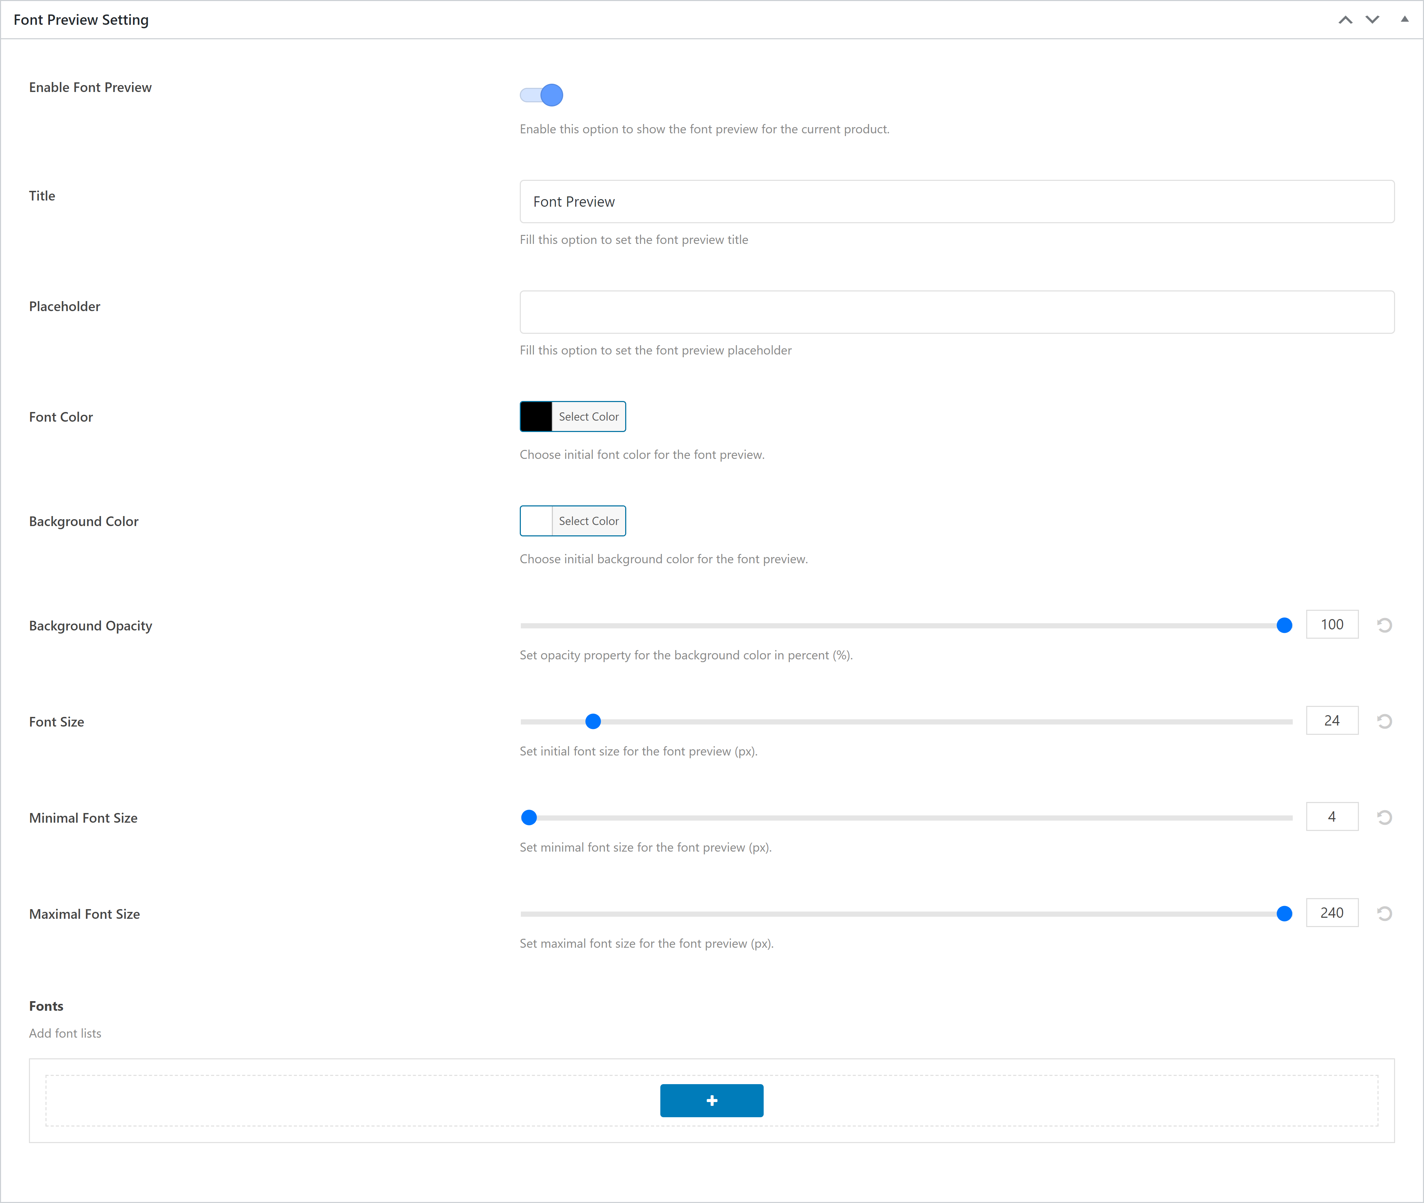Click the Background Opacity slider handle
Screen dimensions: 1424x1203
(x=1283, y=625)
